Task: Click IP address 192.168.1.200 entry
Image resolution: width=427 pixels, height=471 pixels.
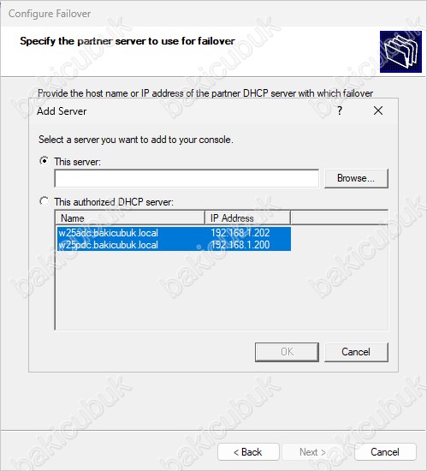Action: (x=240, y=245)
